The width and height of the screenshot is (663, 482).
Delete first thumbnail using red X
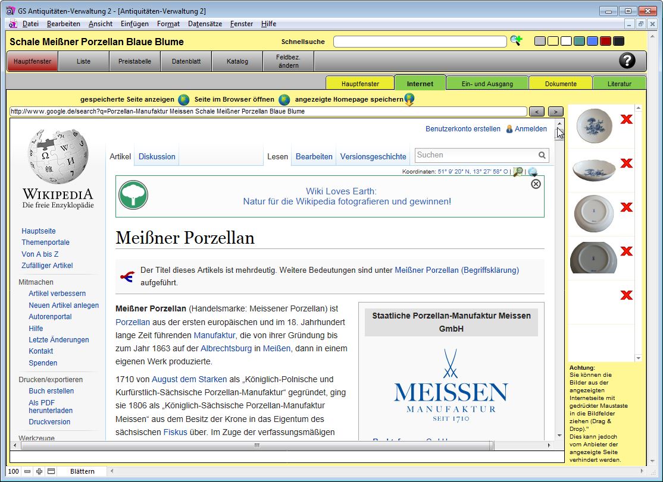[x=626, y=119]
